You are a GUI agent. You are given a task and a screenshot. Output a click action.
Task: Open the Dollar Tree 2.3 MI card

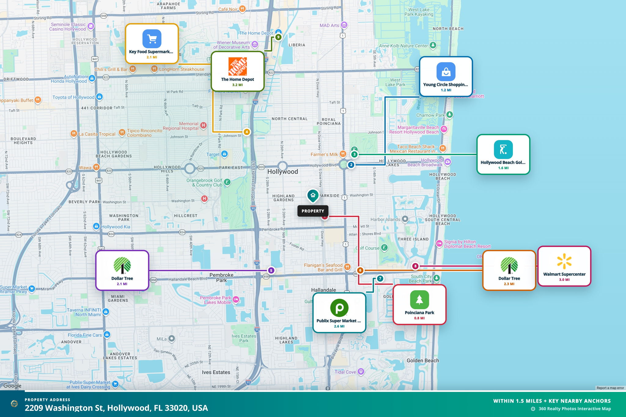(509, 270)
